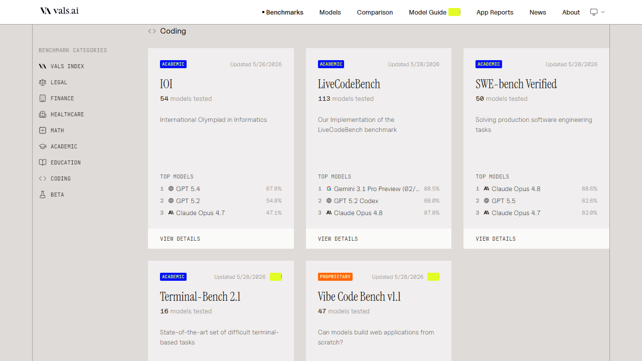Click the Anthropic icon next to Claude Opus 4.7 in IOI
This screenshot has height=361, width=642.
coord(171,213)
